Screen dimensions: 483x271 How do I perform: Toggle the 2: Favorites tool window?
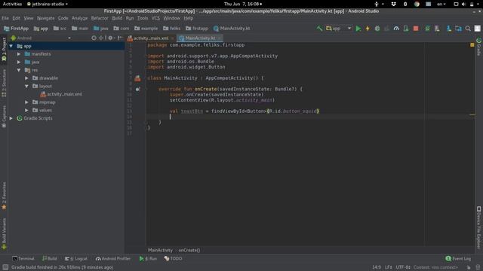click(4, 196)
